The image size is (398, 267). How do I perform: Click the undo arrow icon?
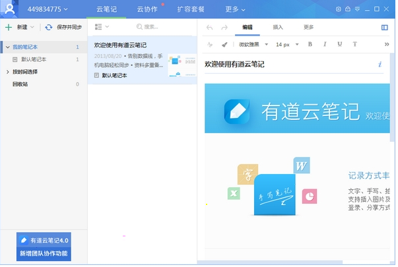pos(210,28)
